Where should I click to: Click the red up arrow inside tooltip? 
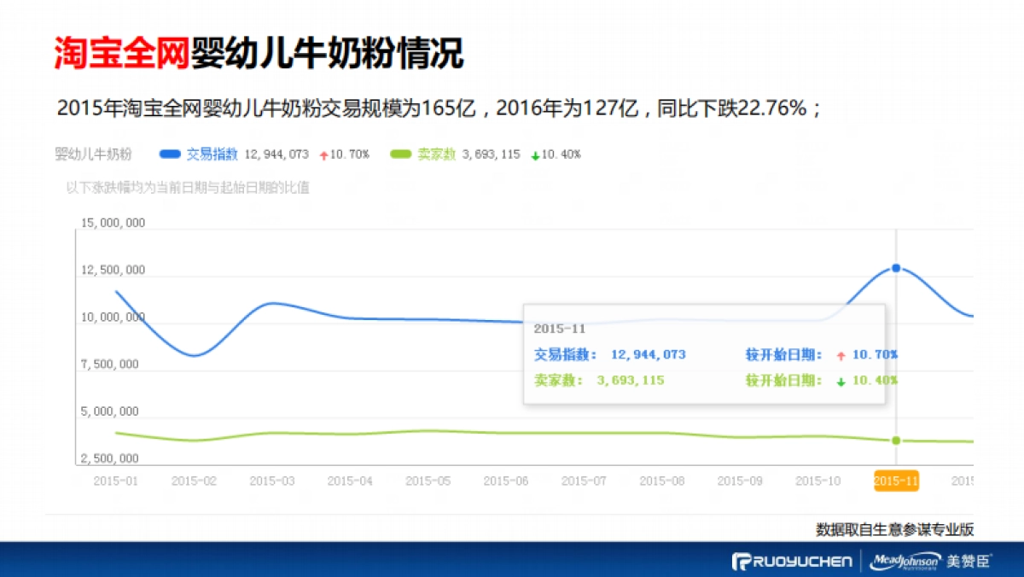(841, 356)
